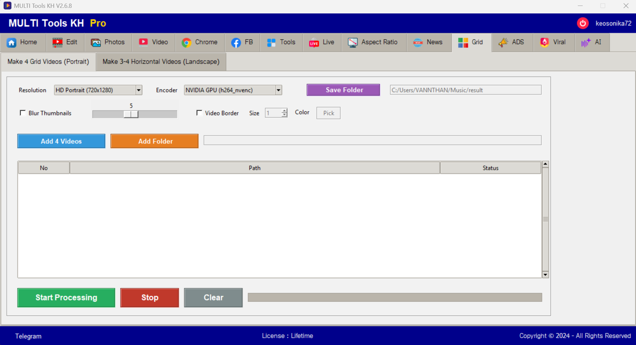The width and height of the screenshot is (636, 345).
Task: Expand the Resolution dropdown
Action: pyautogui.click(x=139, y=90)
